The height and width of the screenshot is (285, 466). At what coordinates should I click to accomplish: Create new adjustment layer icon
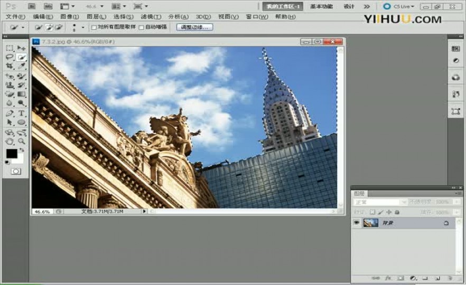413,278
